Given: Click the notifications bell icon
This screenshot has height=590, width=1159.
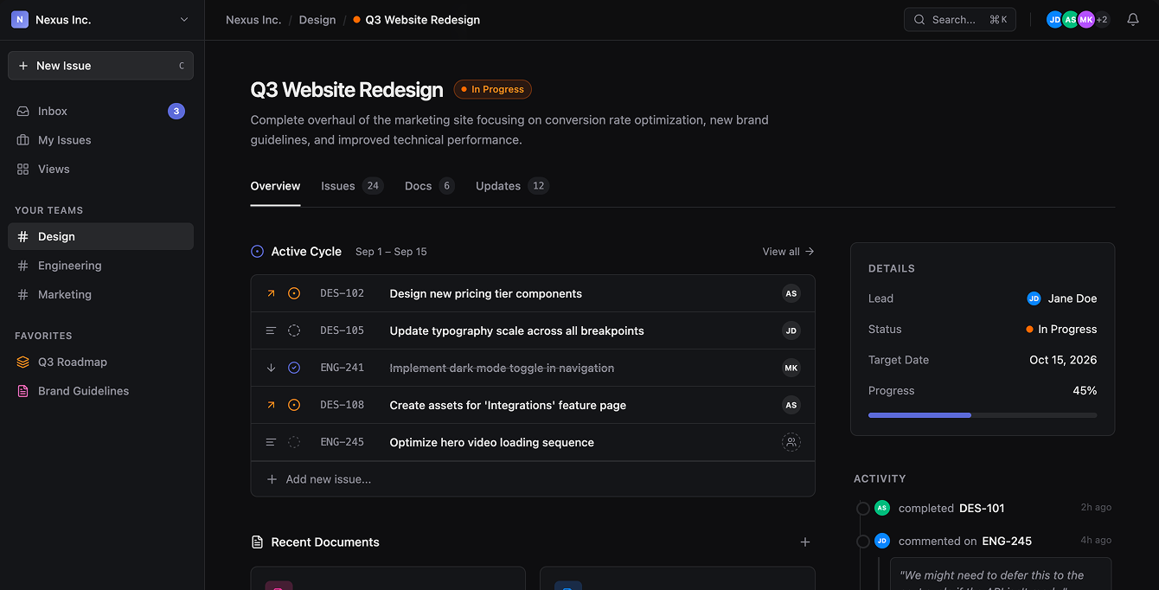Looking at the screenshot, I should (1133, 20).
